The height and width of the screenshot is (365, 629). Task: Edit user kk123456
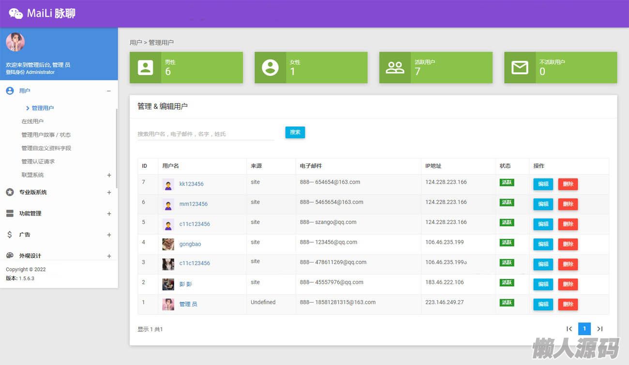(543, 184)
